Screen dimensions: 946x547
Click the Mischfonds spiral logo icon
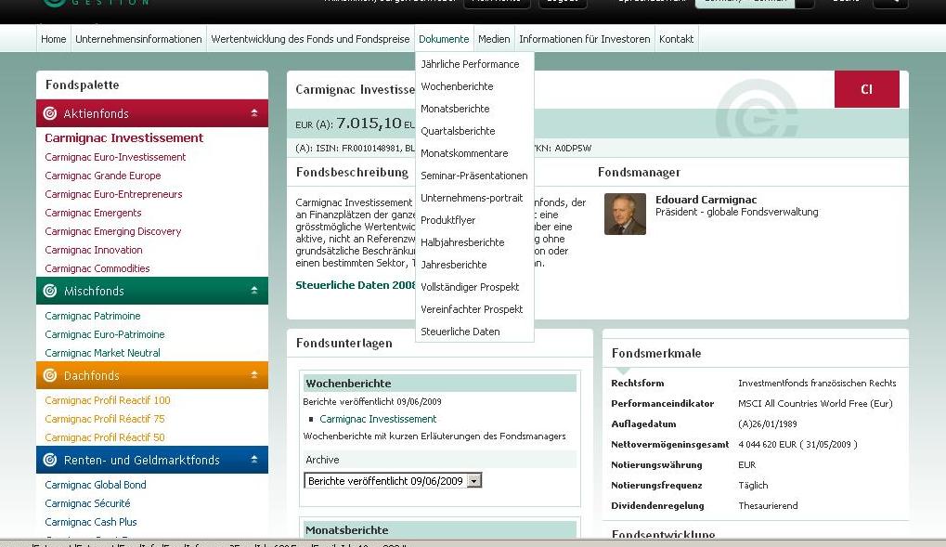50,291
